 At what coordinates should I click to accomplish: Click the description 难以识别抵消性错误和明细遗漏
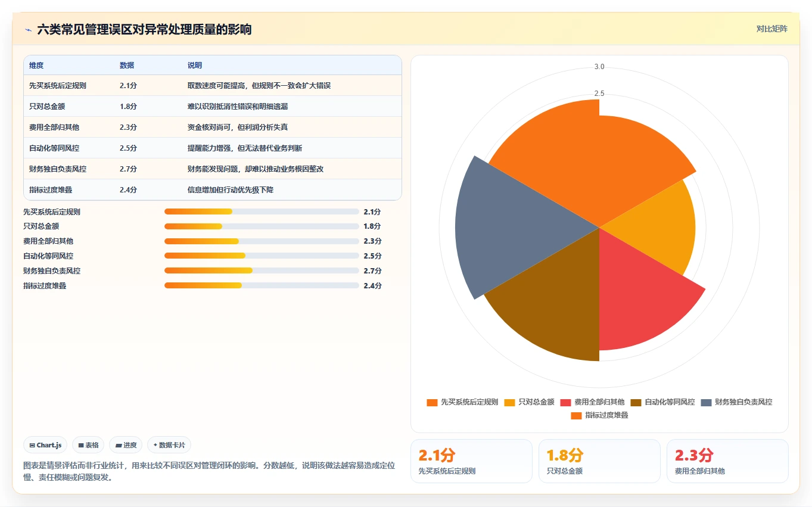tap(238, 107)
